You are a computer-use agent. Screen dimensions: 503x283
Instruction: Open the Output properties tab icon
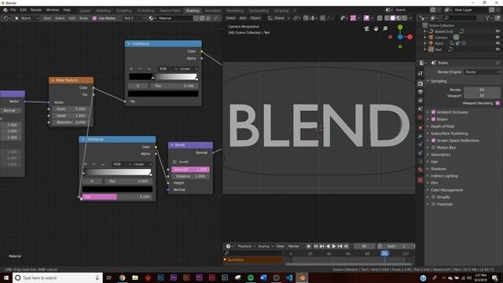420,92
